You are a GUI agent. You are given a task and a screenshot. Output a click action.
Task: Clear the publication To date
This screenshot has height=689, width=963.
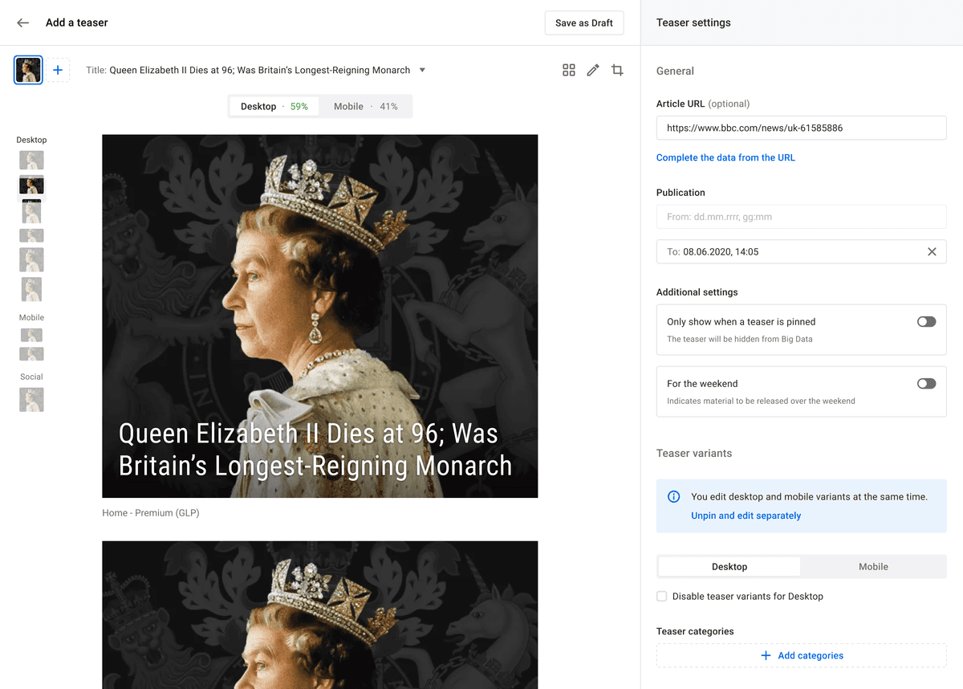(x=932, y=251)
